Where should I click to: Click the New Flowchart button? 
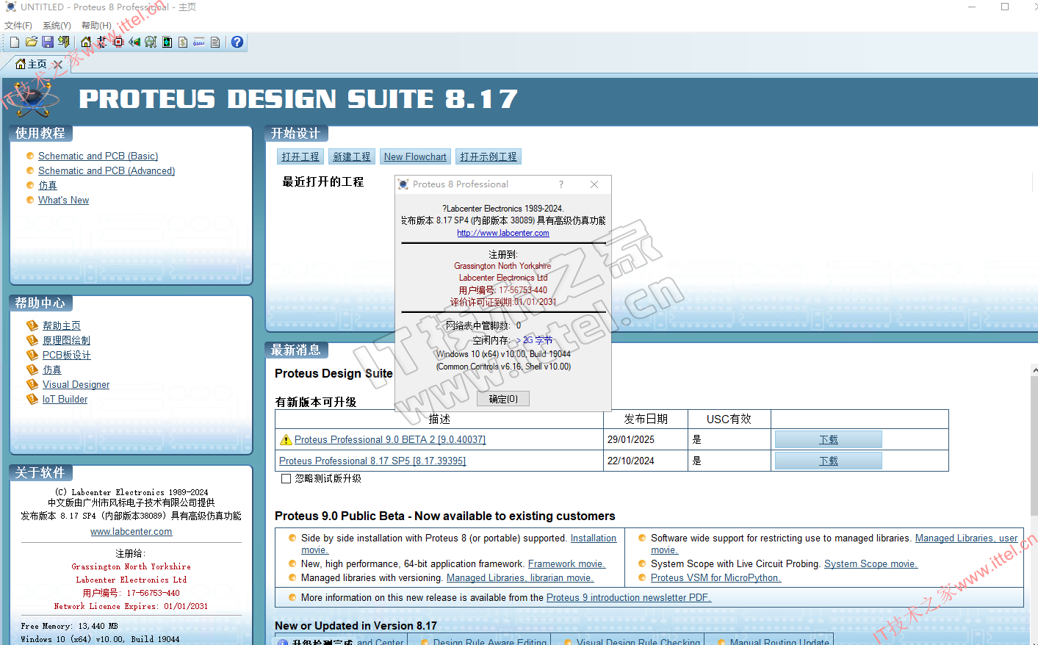415,156
